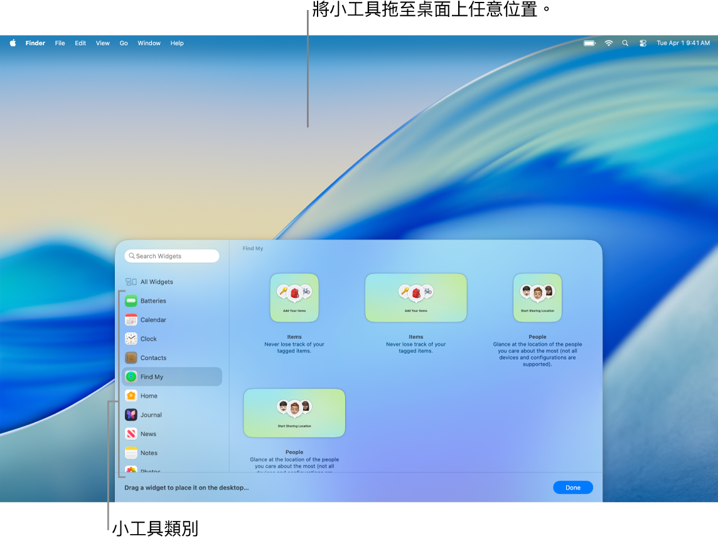Click the Search Widgets field
Screen dimensions: 718x541
click(172, 256)
